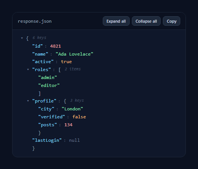198x169 pixels.
Task: Click the "roles" key label
Action: pos(42,70)
